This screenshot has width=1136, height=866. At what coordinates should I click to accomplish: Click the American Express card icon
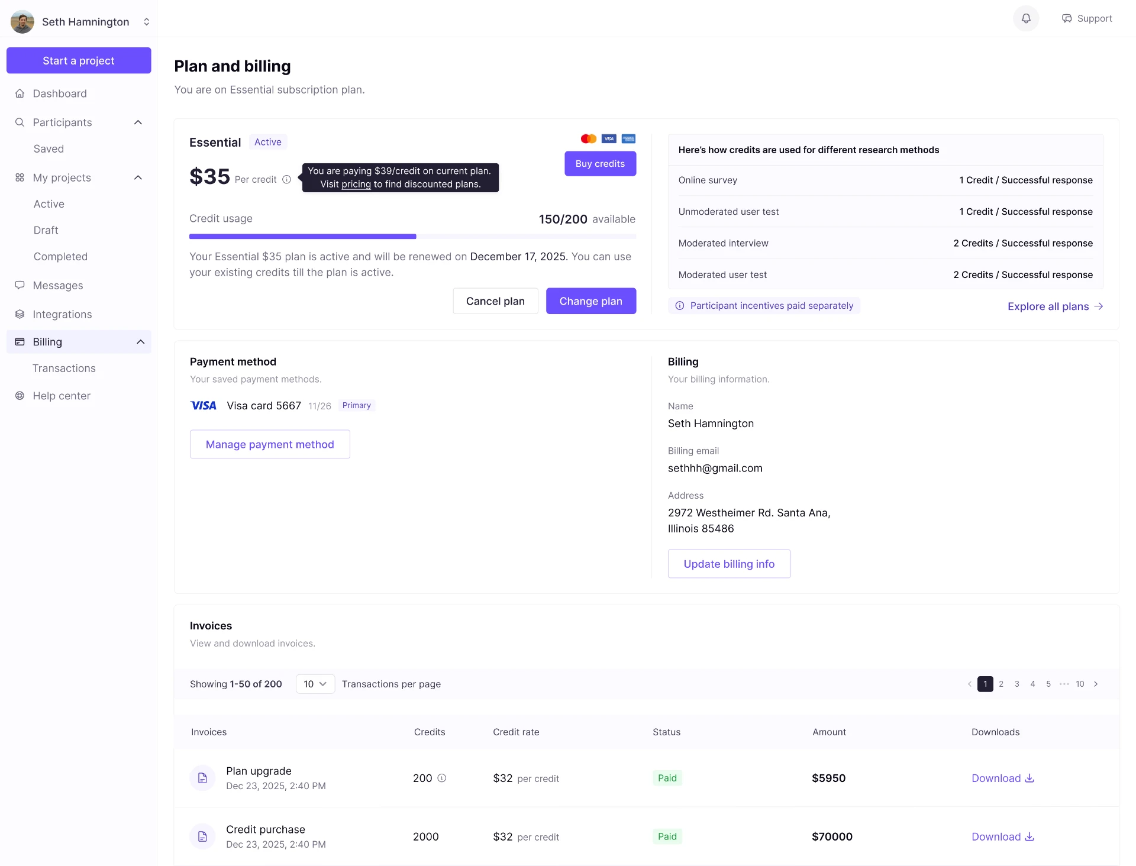(x=628, y=138)
